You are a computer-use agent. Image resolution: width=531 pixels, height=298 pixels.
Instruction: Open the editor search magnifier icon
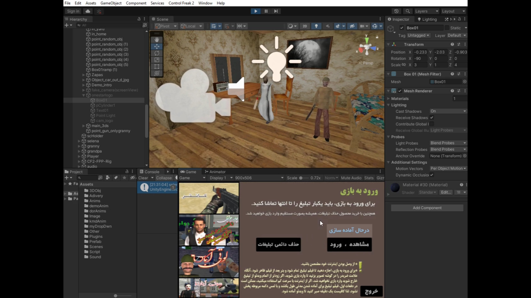407,11
